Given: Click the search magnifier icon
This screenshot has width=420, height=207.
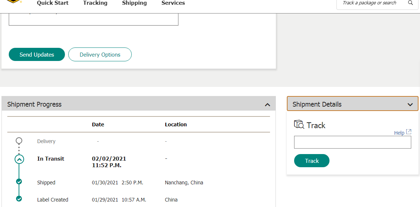Looking at the screenshot, I should tap(411, 3).
